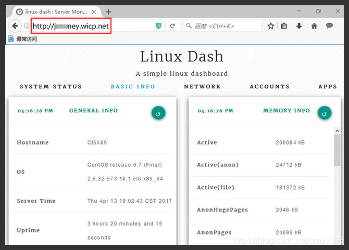The image size is (349, 250).
Task: Open site information icon beside URL
Action: click(x=27, y=26)
